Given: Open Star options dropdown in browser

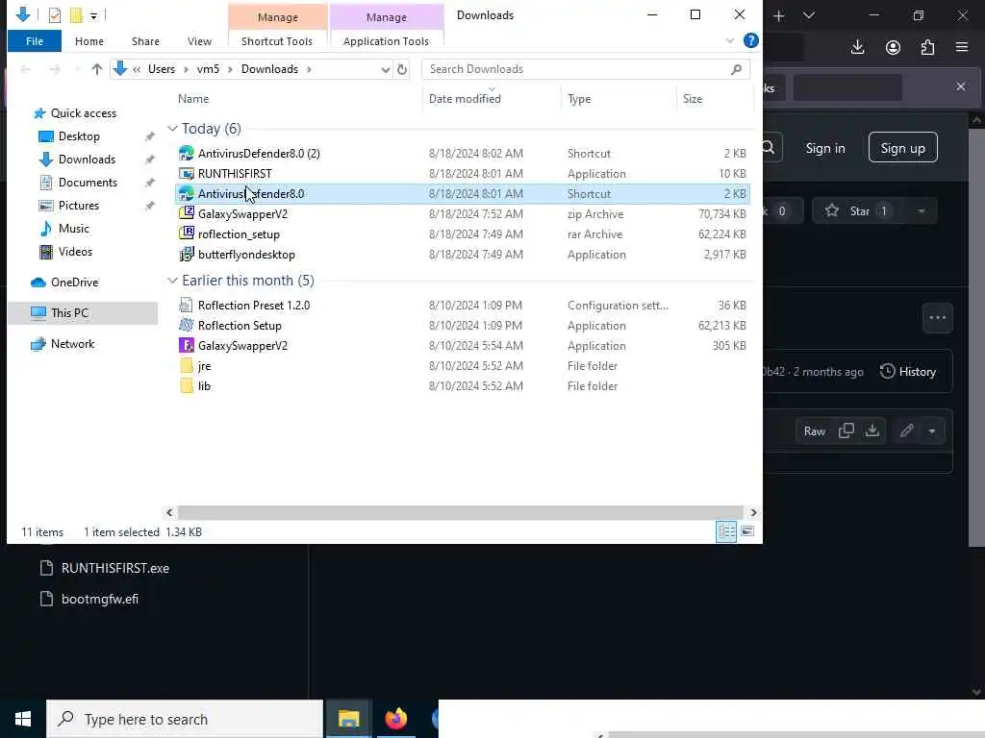Looking at the screenshot, I should pos(921,210).
